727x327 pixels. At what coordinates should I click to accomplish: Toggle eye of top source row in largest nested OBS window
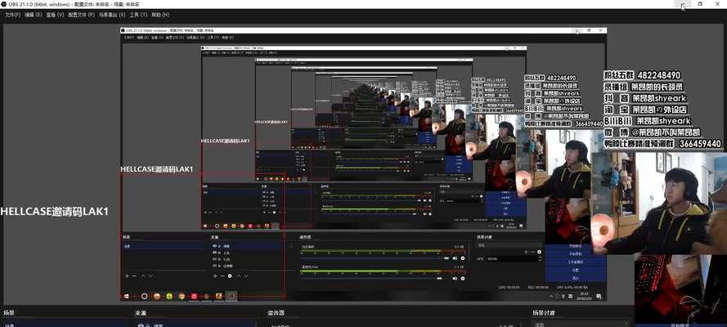215,246
